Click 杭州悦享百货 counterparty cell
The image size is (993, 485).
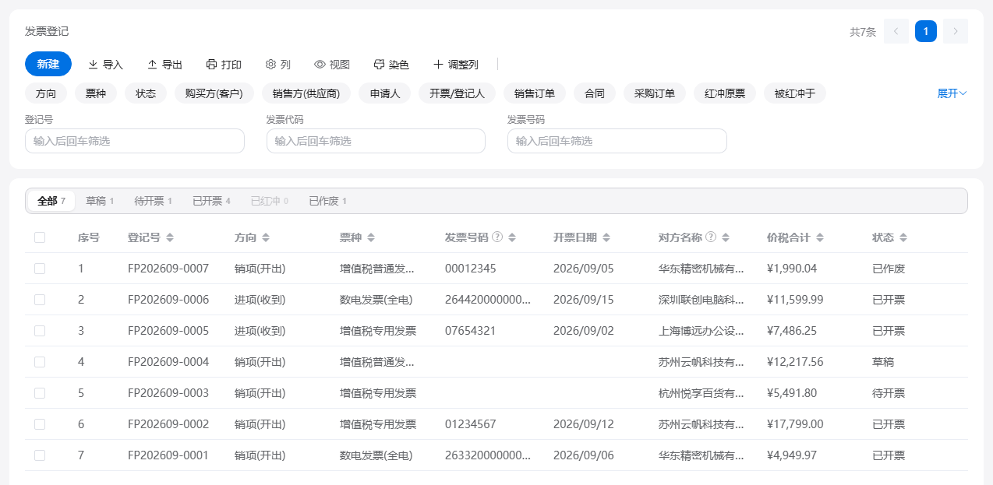coord(701,393)
